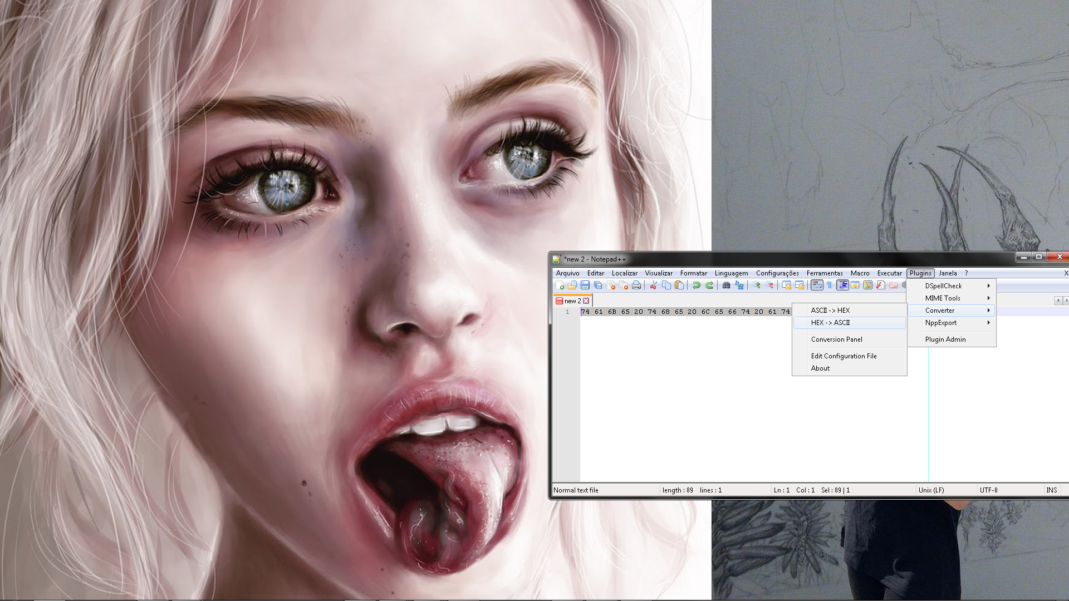Click the INS insert mode indicator
This screenshot has height=601, width=1069.
(1052, 490)
